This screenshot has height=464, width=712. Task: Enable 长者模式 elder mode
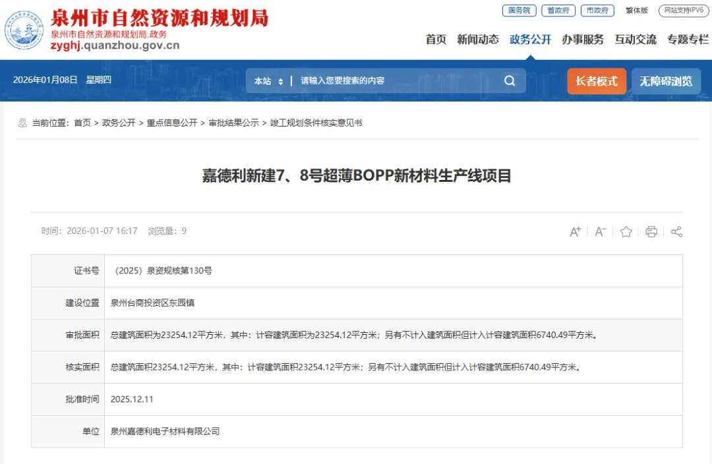tap(597, 81)
